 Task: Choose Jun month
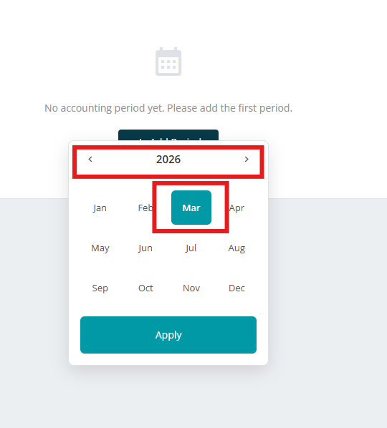[x=145, y=248]
